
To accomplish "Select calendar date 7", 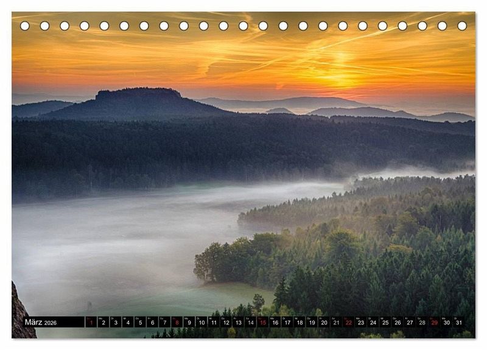I will 164,322.
